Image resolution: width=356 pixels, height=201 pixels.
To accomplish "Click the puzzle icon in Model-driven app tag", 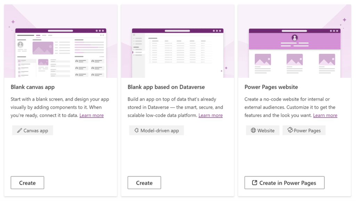I will click(136, 130).
